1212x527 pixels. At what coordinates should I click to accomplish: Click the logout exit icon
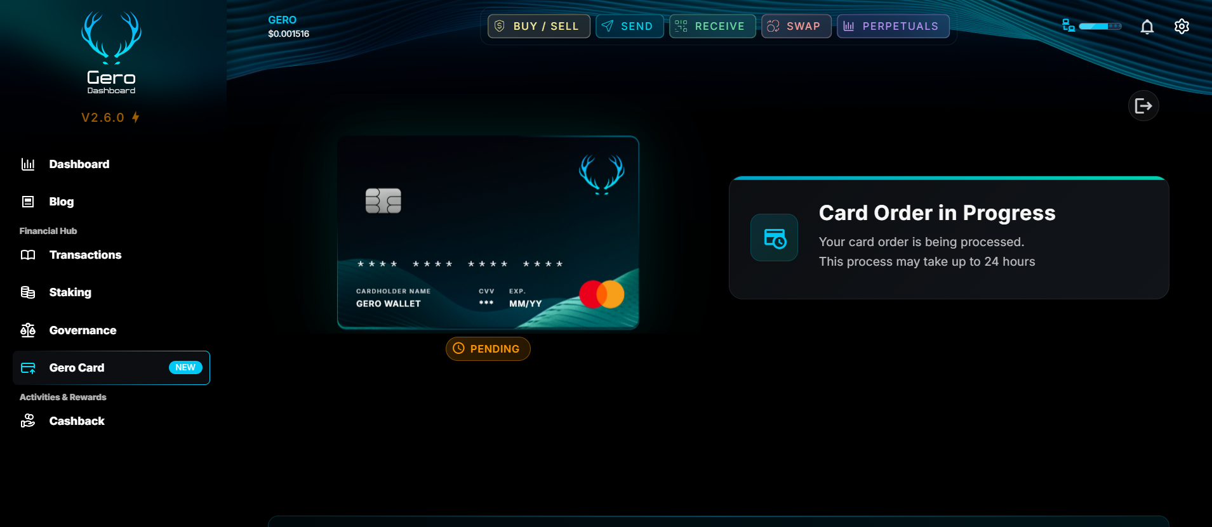point(1143,106)
